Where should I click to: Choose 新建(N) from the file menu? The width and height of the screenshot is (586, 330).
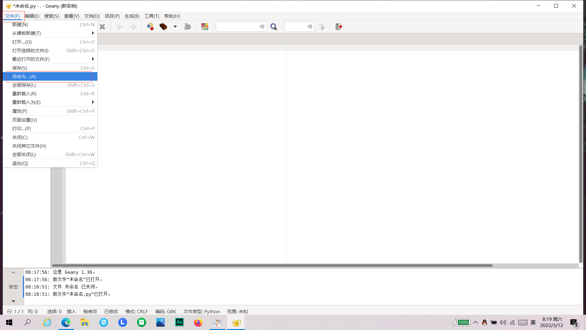(x=50, y=24)
